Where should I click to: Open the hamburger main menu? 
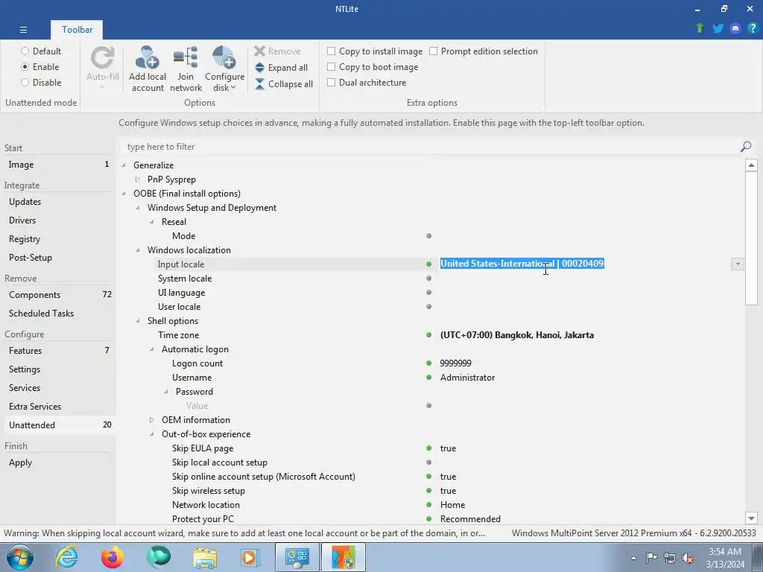[23, 30]
